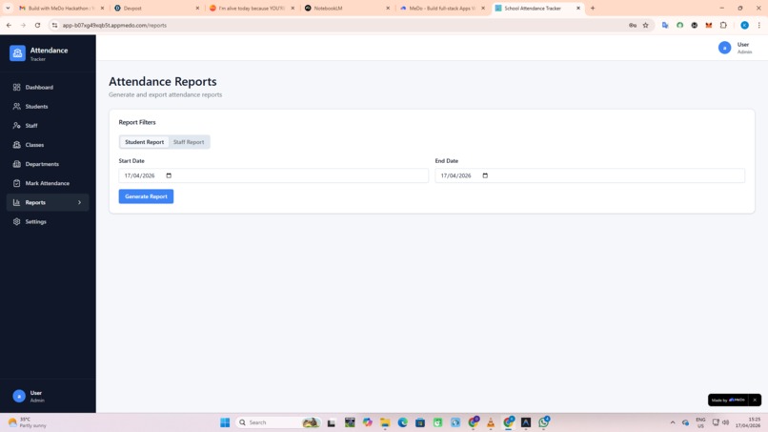The height and width of the screenshot is (432, 768).
Task: Open the weather widget on taskbar
Action: [x=28, y=422]
